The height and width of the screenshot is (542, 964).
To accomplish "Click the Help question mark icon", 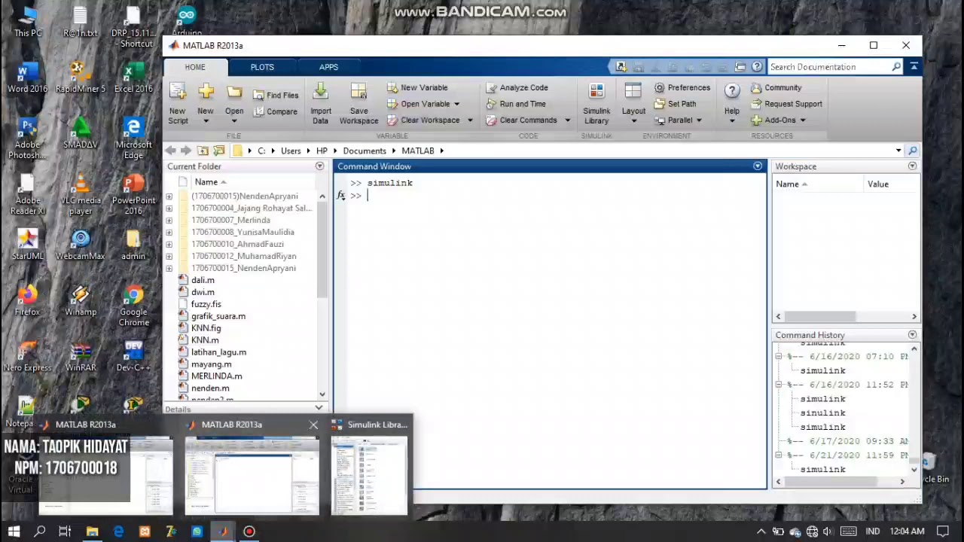I will 732,91.
